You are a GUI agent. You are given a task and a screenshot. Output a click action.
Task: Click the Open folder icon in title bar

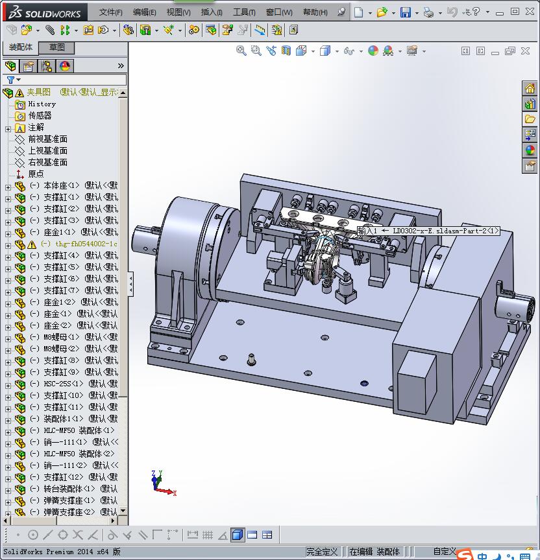[x=382, y=12]
